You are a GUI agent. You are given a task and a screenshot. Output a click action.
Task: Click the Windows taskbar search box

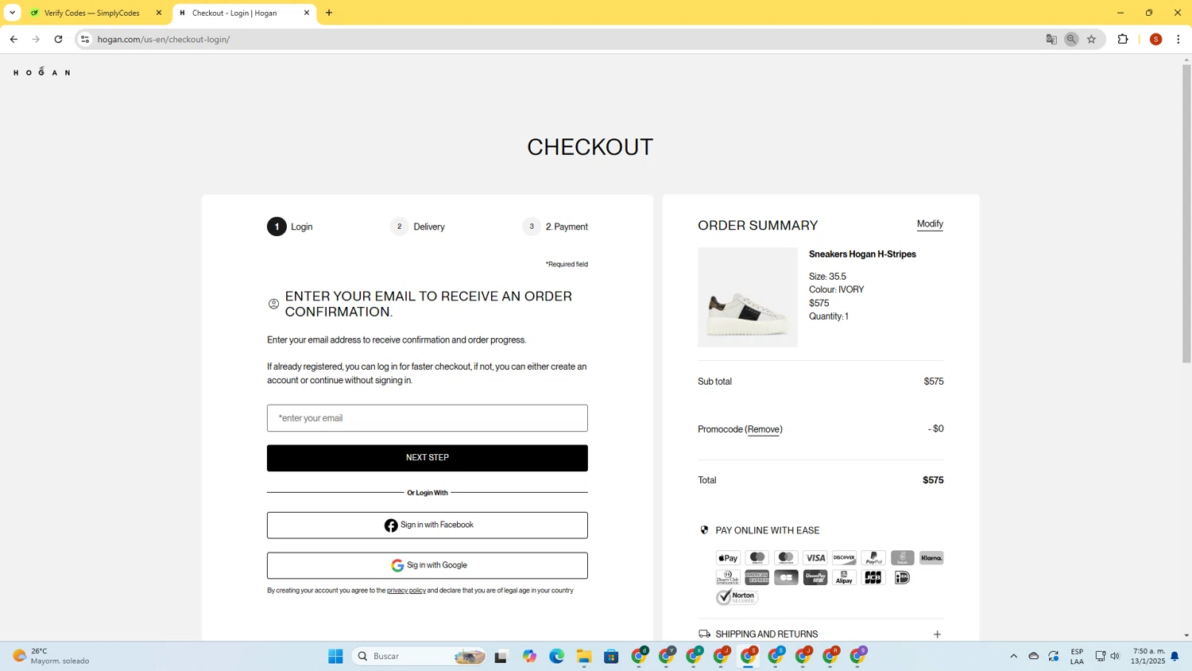pyautogui.click(x=420, y=656)
